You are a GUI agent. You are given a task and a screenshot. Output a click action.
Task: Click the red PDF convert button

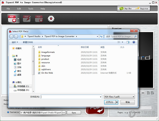coord(95,110)
